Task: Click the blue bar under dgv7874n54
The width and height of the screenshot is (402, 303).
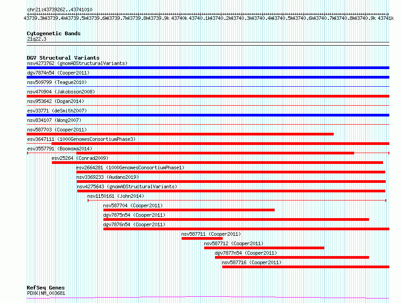Action: coord(208,77)
